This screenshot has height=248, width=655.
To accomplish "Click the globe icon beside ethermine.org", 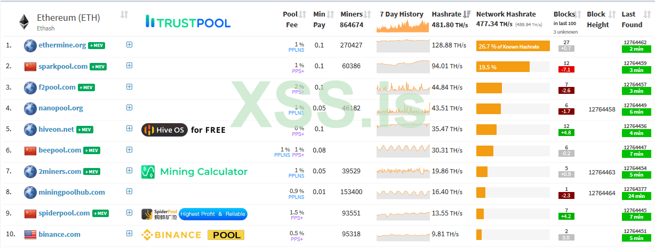I will [30, 45].
